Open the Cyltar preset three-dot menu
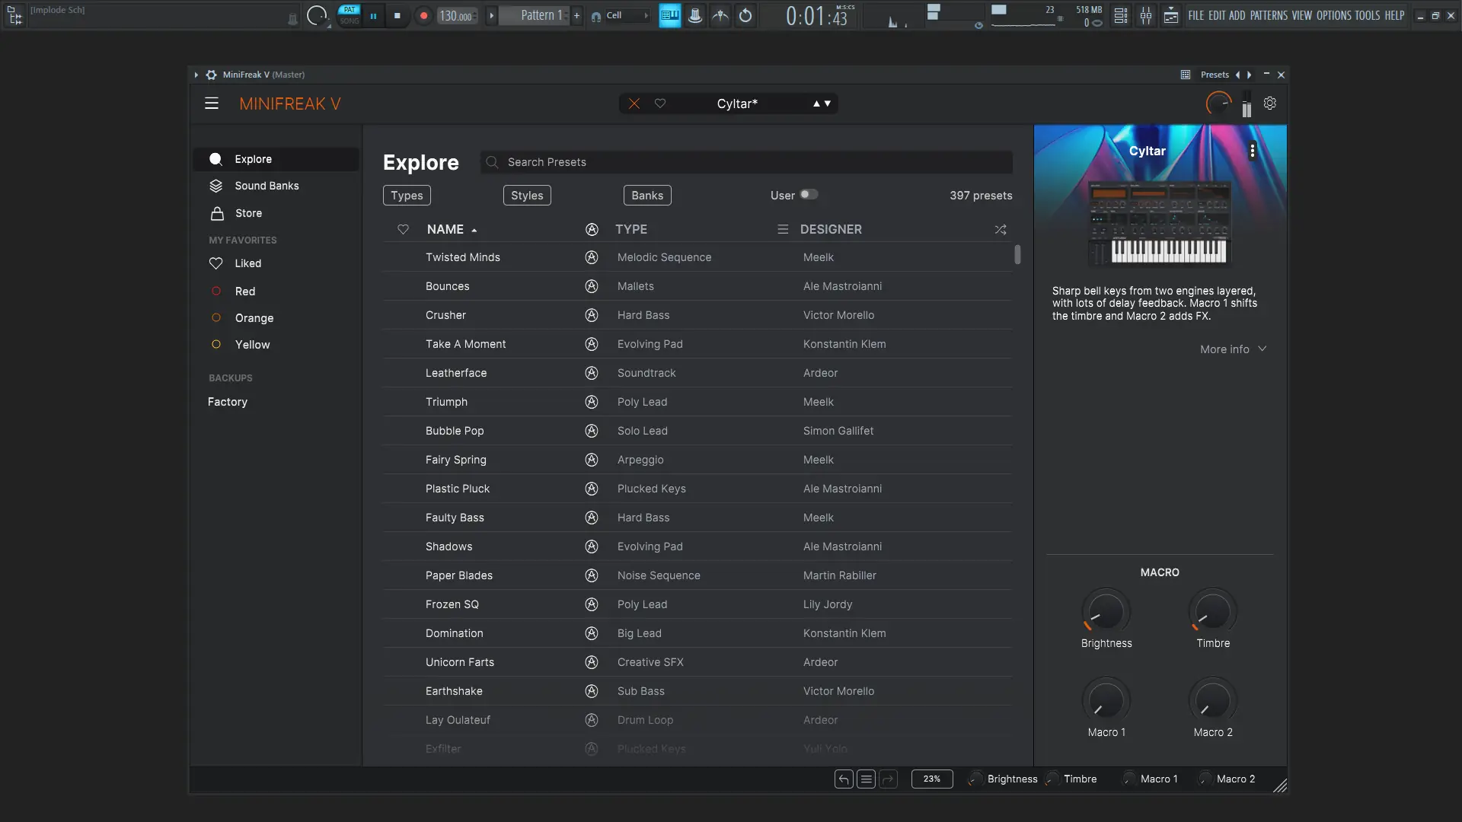The image size is (1462, 822). [x=1252, y=151]
